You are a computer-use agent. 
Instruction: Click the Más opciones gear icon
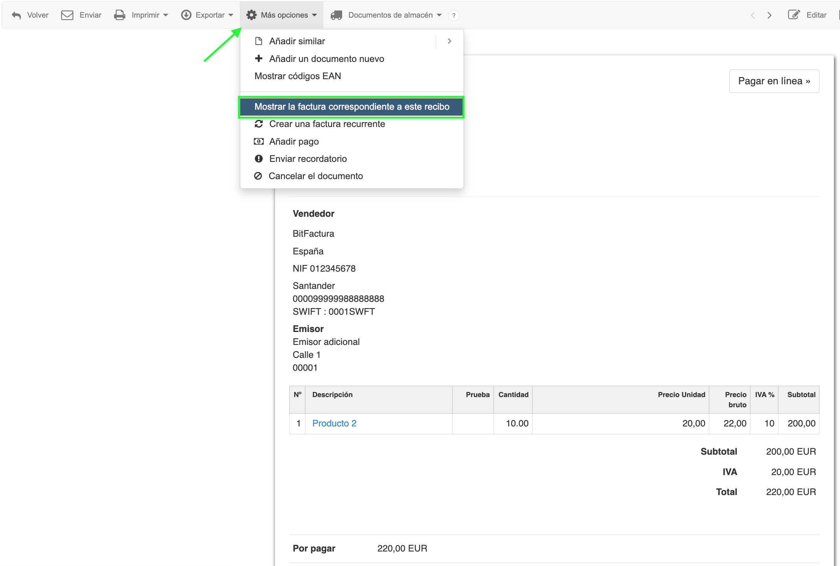[251, 15]
